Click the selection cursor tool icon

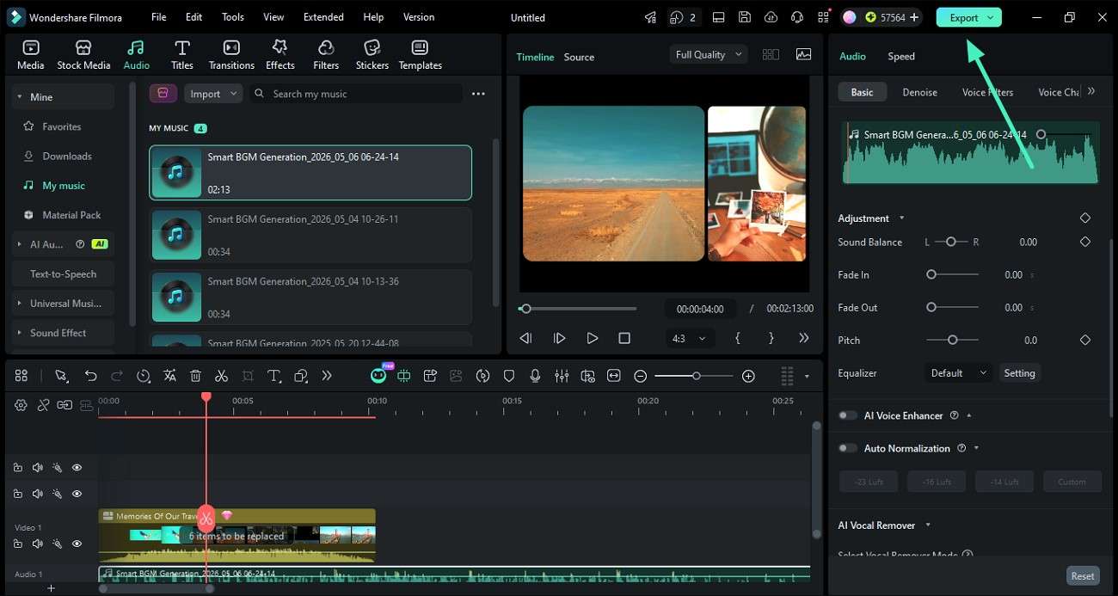click(x=61, y=376)
